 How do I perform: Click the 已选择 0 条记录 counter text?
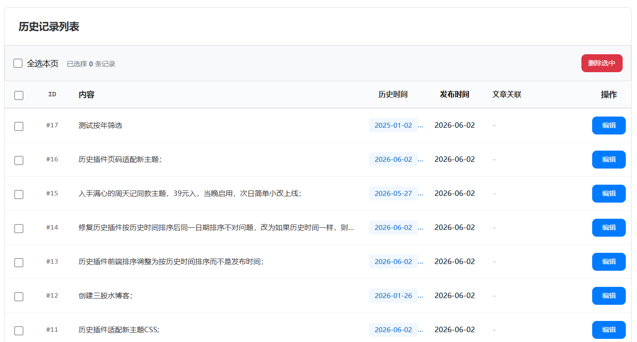tap(91, 64)
